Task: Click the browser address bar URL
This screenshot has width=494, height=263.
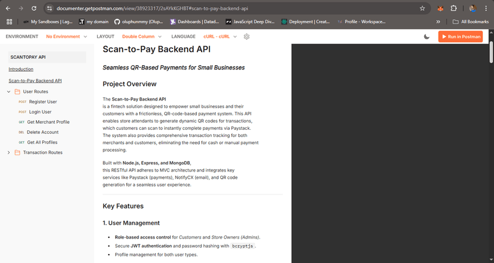Action: click(179, 8)
